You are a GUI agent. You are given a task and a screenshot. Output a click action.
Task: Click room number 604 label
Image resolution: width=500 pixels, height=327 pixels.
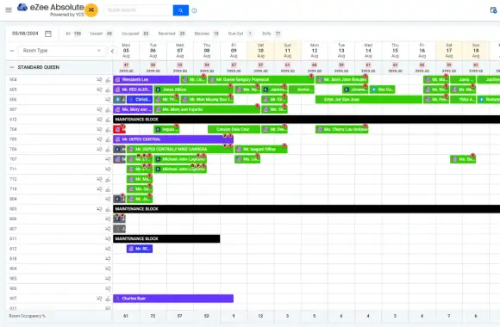tap(13, 80)
